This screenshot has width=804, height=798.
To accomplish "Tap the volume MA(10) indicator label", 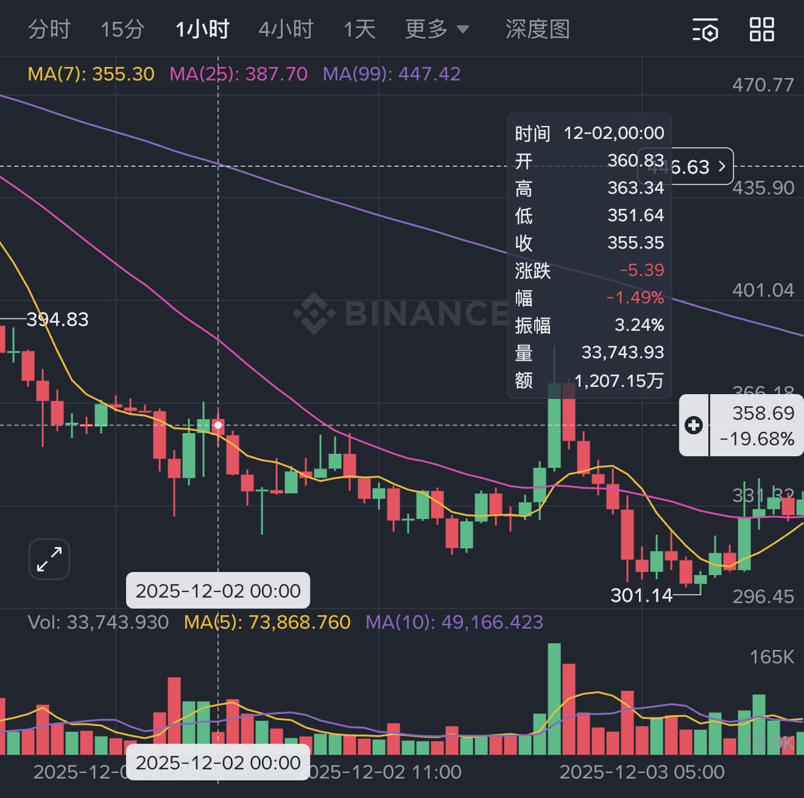I will tap(454, 622).
